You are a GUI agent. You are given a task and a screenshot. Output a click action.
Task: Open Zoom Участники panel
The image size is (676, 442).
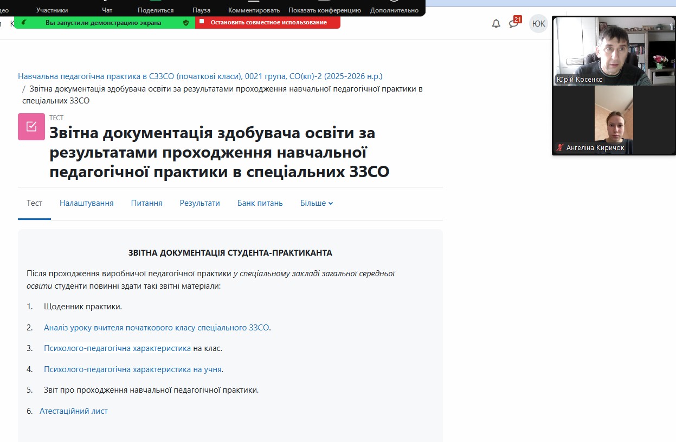[52, 10]
